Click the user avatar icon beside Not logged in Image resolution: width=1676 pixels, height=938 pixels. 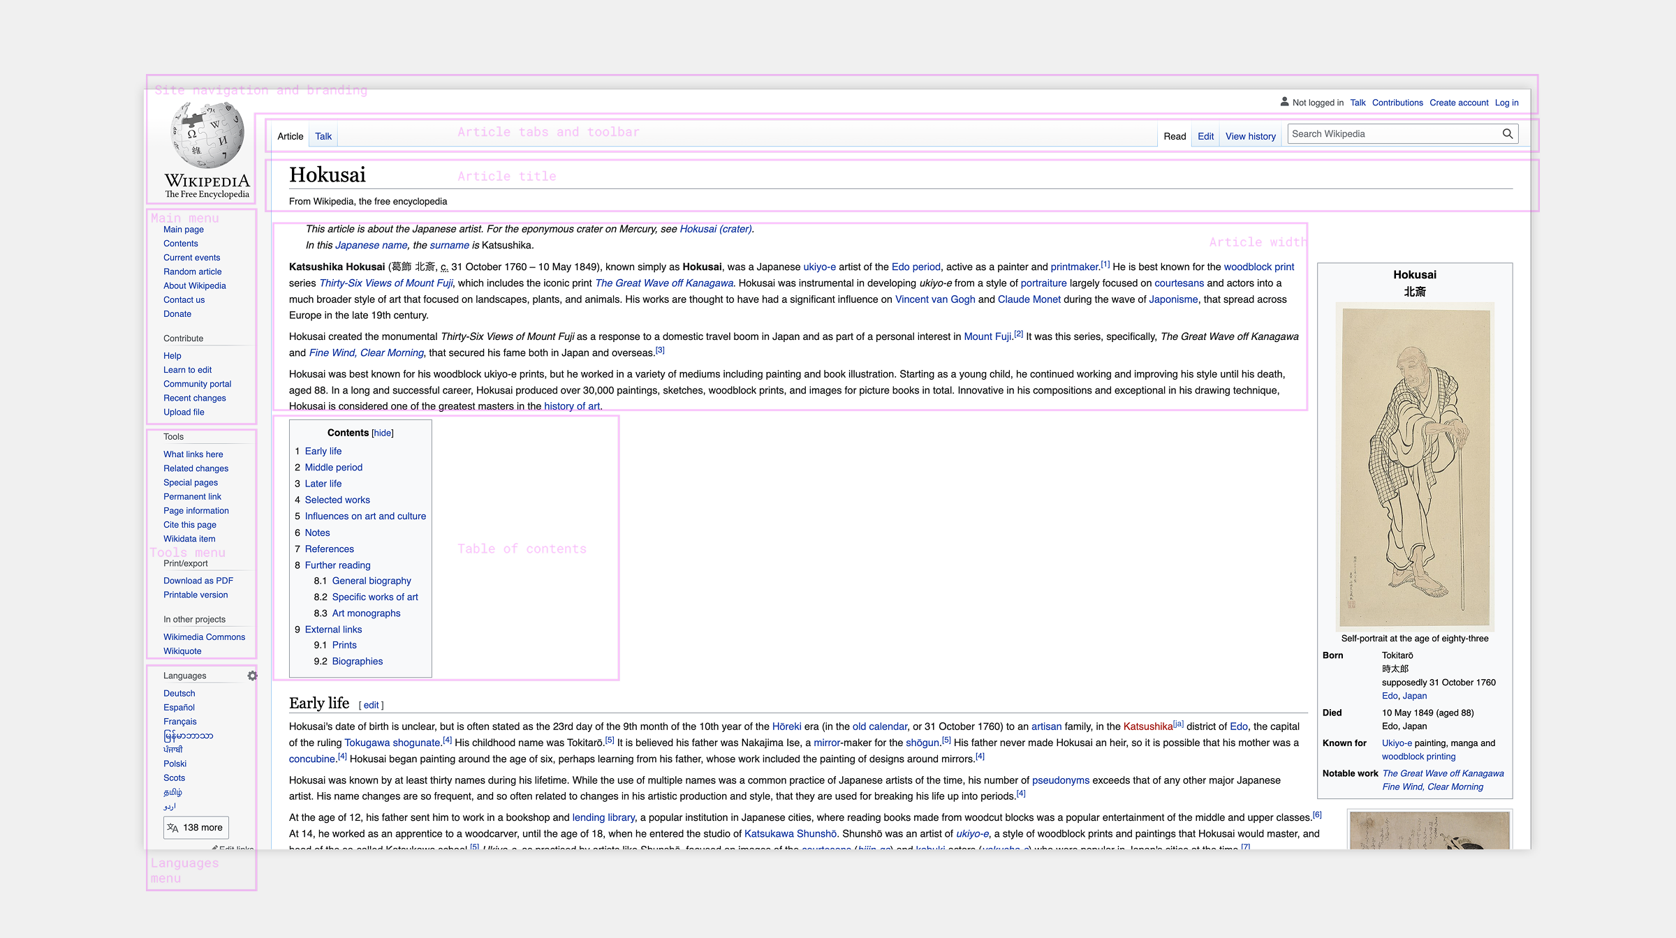(x=1284, y=102)
